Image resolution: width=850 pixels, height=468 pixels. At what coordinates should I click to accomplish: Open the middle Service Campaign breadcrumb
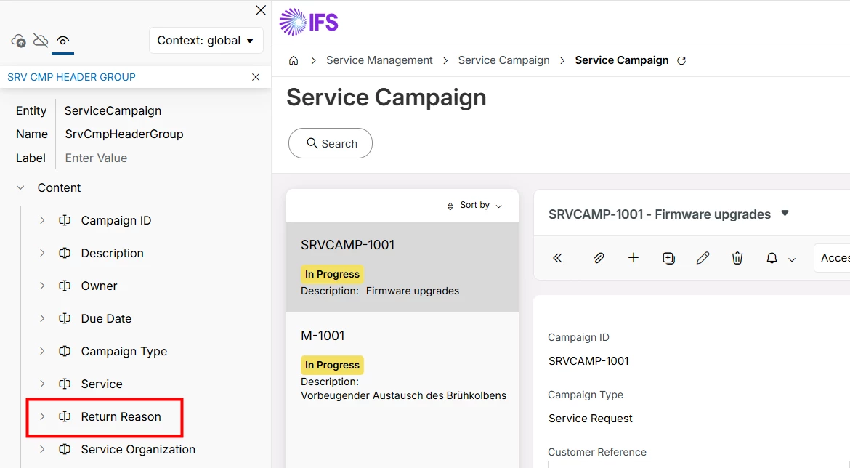coord(503,60)
